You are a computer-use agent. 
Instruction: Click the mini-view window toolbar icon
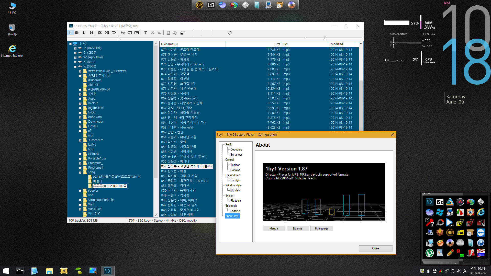(x=130, y=33)
